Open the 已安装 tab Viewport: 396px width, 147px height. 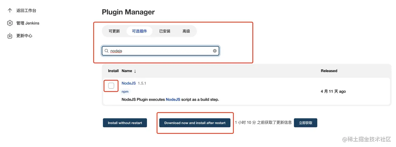pyautogui.click(x=165, y=31)
